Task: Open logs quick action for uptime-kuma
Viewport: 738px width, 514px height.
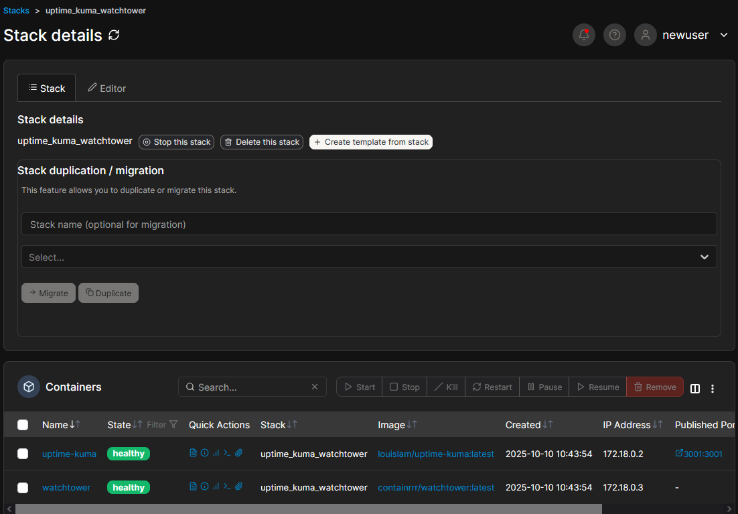Action: (193, 453)
